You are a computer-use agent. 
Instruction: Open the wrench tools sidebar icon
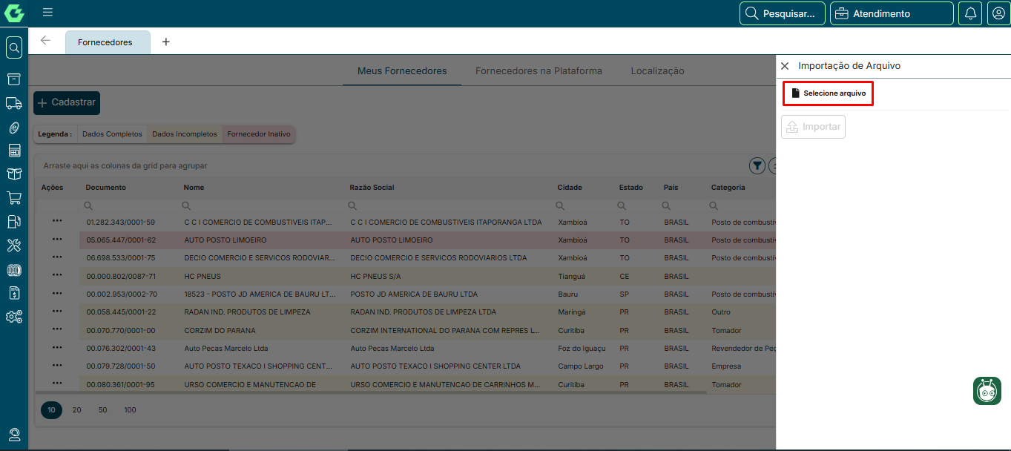[x=14, y=246]
